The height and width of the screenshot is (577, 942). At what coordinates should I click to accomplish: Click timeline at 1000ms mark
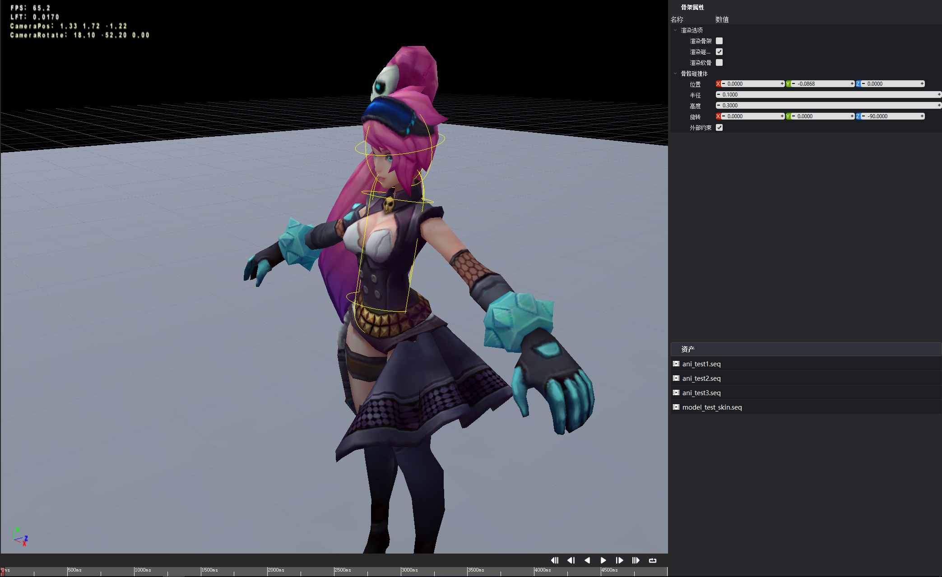tap(134, 571)
